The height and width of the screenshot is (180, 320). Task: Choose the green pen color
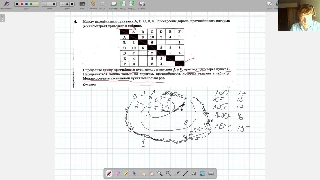pyautogui.click(x=31, y=4)
